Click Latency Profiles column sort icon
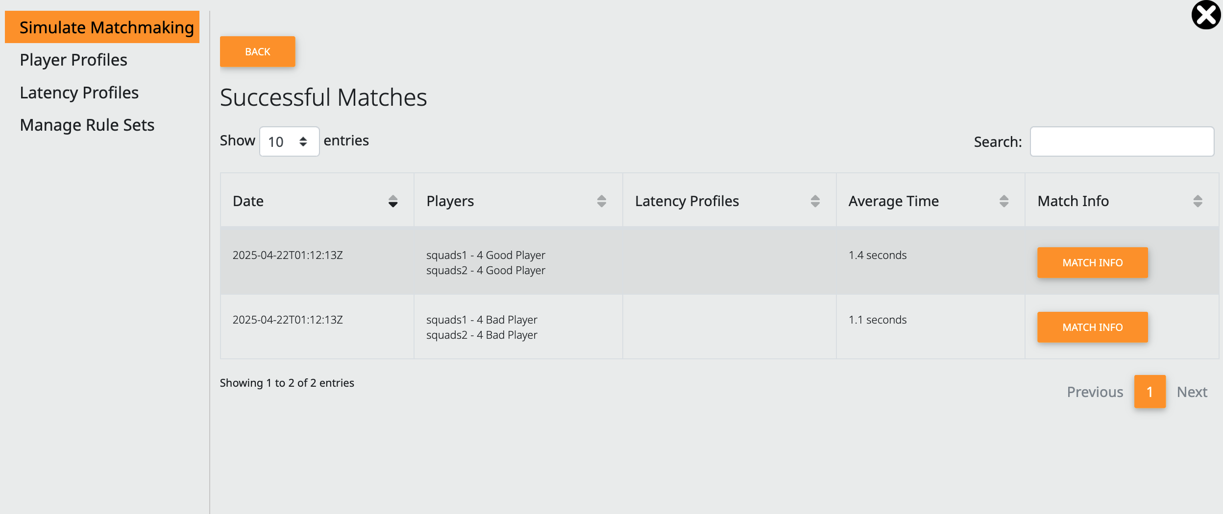1223x514 pixels. (x=815, y=201)
